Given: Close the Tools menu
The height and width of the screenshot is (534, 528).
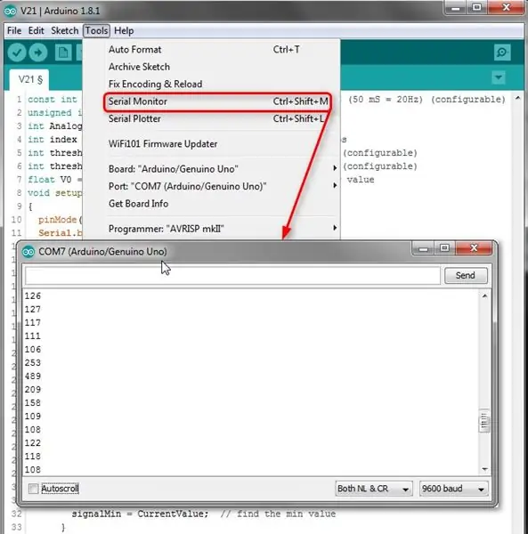Looking at the screenshot, I should [96, 30].
